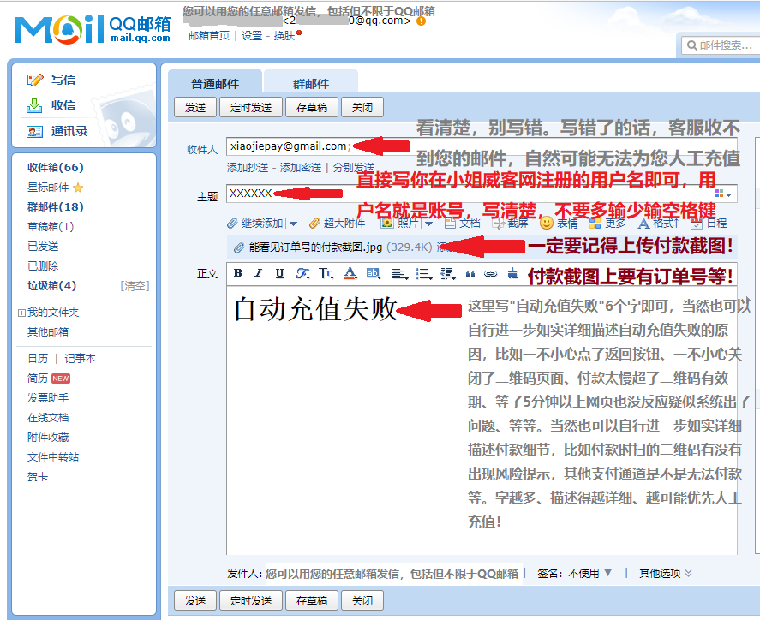The image size is (760, 620).
Task: Open the 表情 emoji smiley icon
Action: click(546, 223)
